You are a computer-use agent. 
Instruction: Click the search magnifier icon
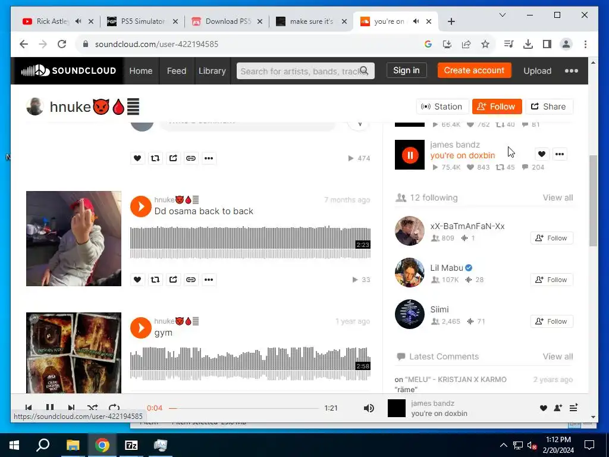coord(365,70)
